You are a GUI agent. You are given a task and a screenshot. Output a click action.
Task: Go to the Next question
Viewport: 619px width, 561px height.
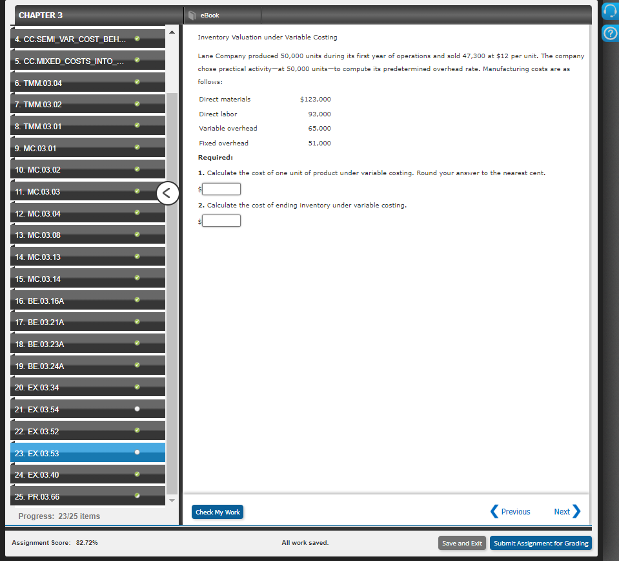pos(562,511)
